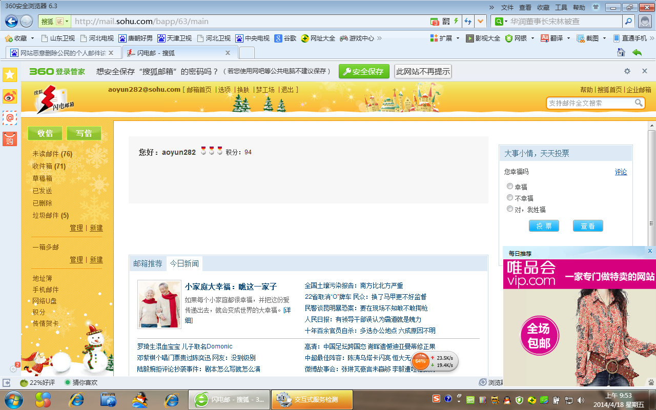Expand the 截图 dropdown arrow

pos(604,38)
